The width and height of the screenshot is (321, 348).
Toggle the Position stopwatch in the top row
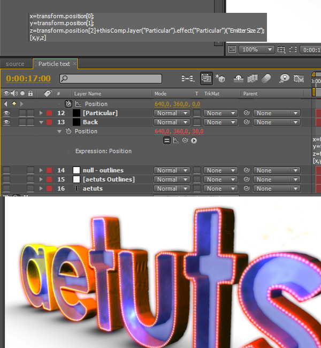(68, 104)
